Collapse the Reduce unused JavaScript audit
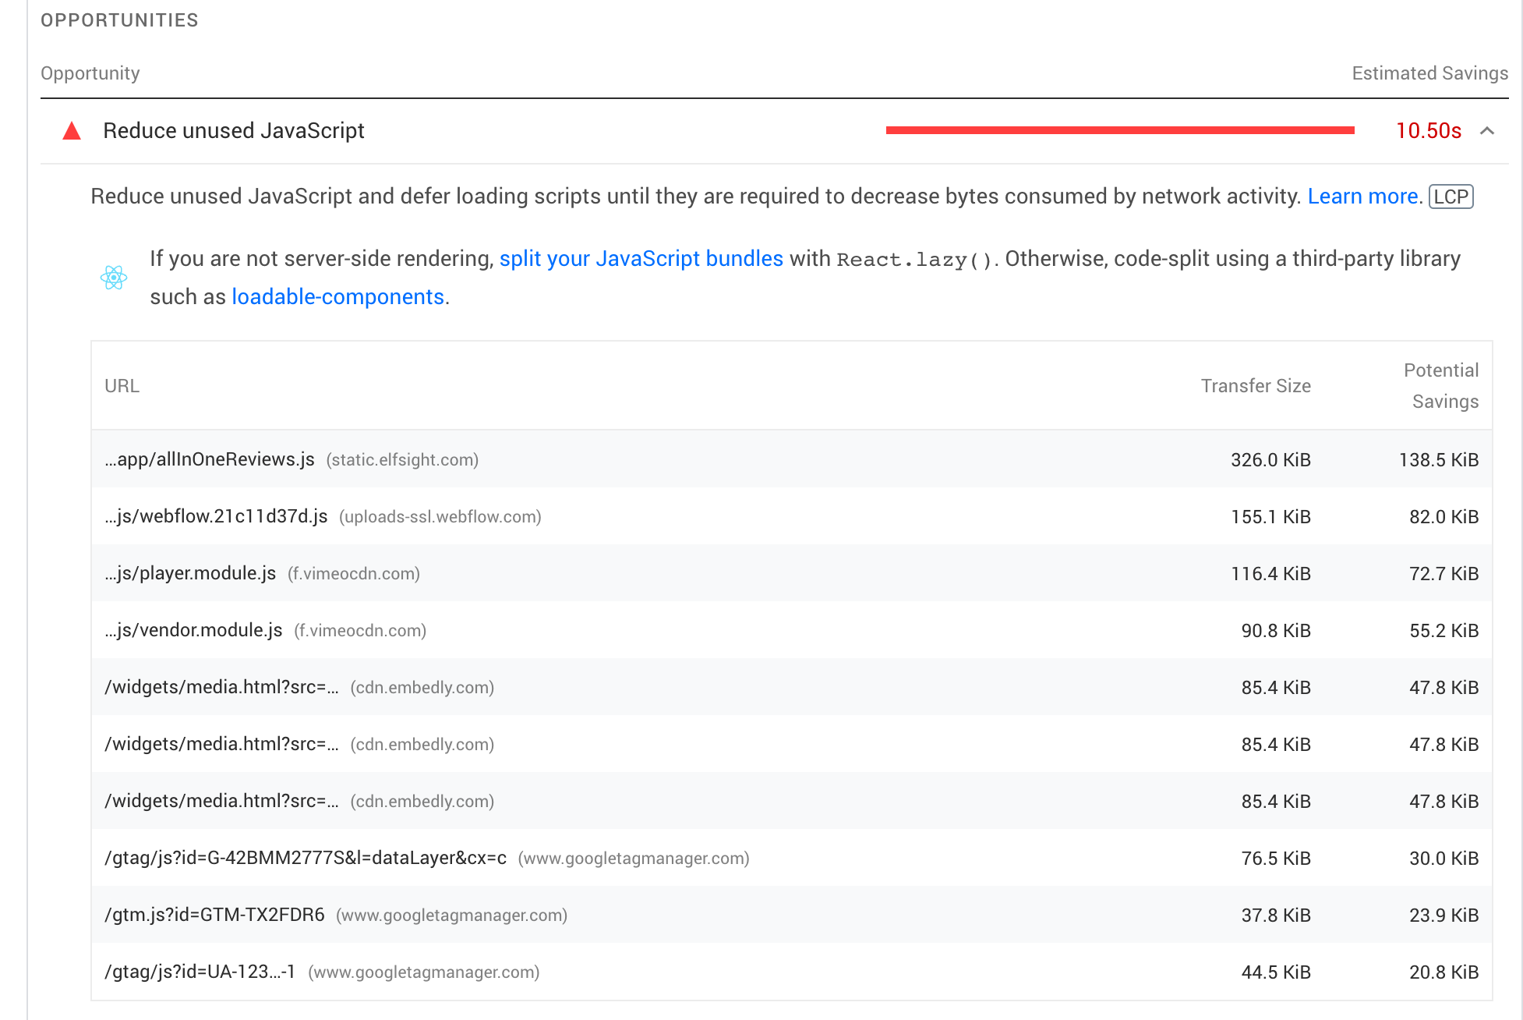The image size is (1523, 1020). (1487, 131)
